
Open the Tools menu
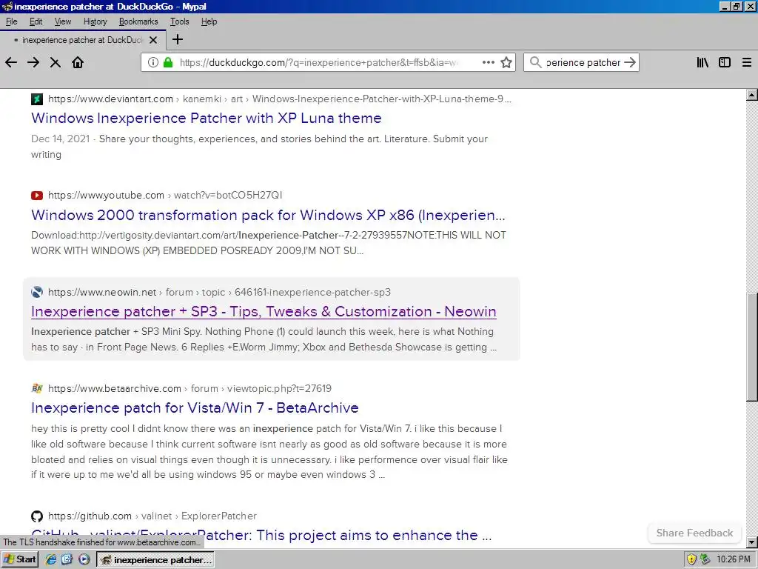[x=179, y=21]
